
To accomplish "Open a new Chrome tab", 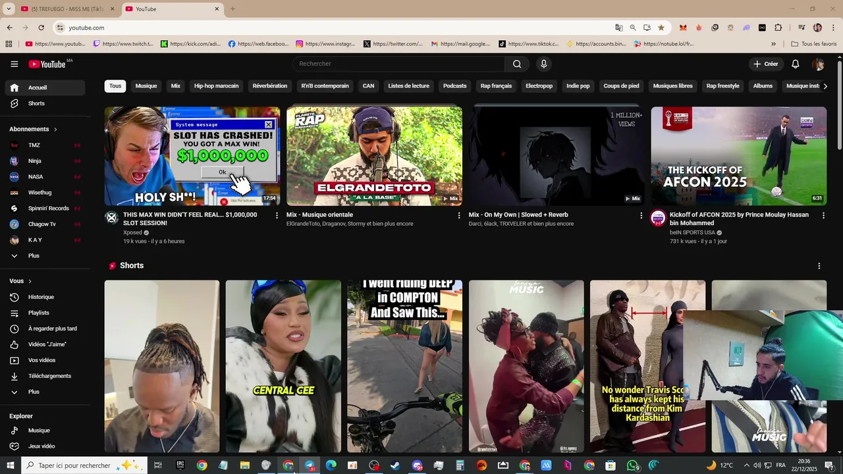I will click(232, 9).
